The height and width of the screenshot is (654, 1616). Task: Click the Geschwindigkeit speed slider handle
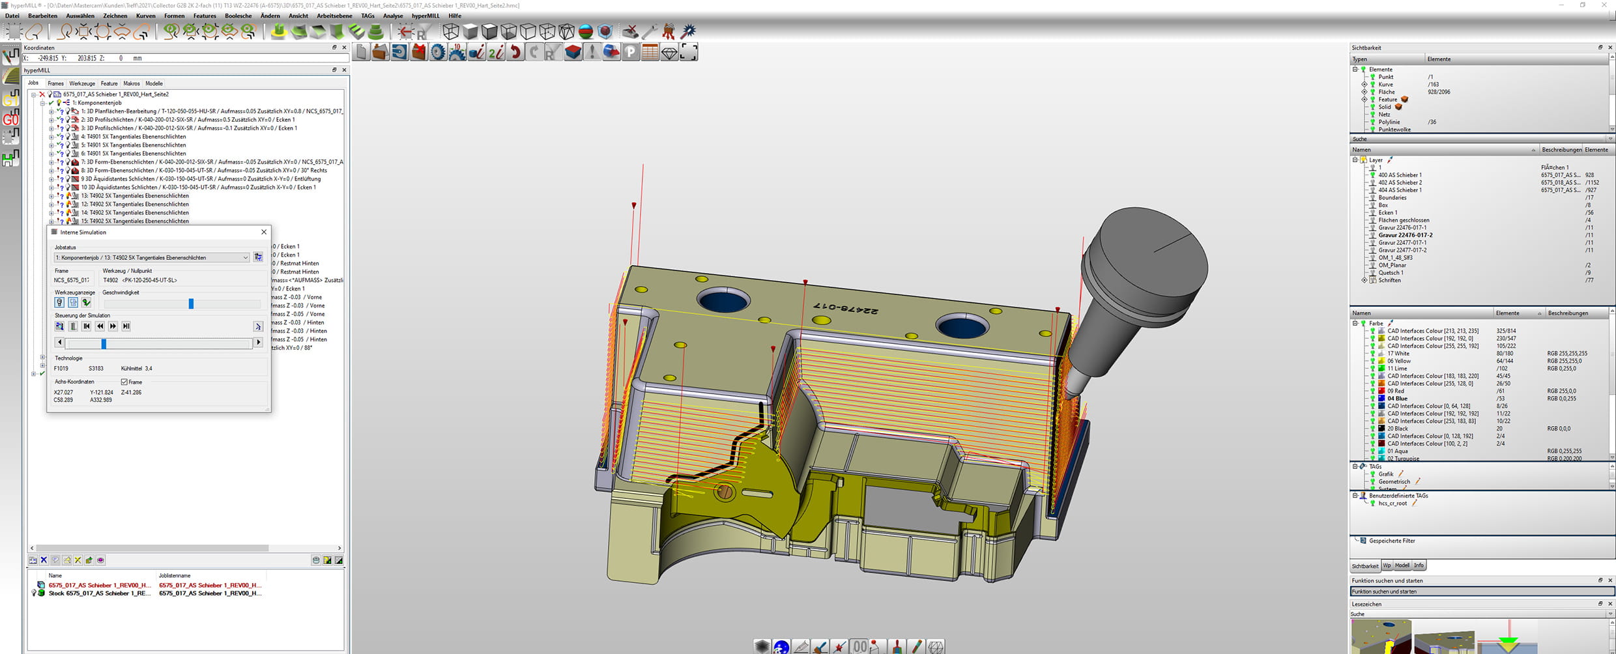[191, 304]
